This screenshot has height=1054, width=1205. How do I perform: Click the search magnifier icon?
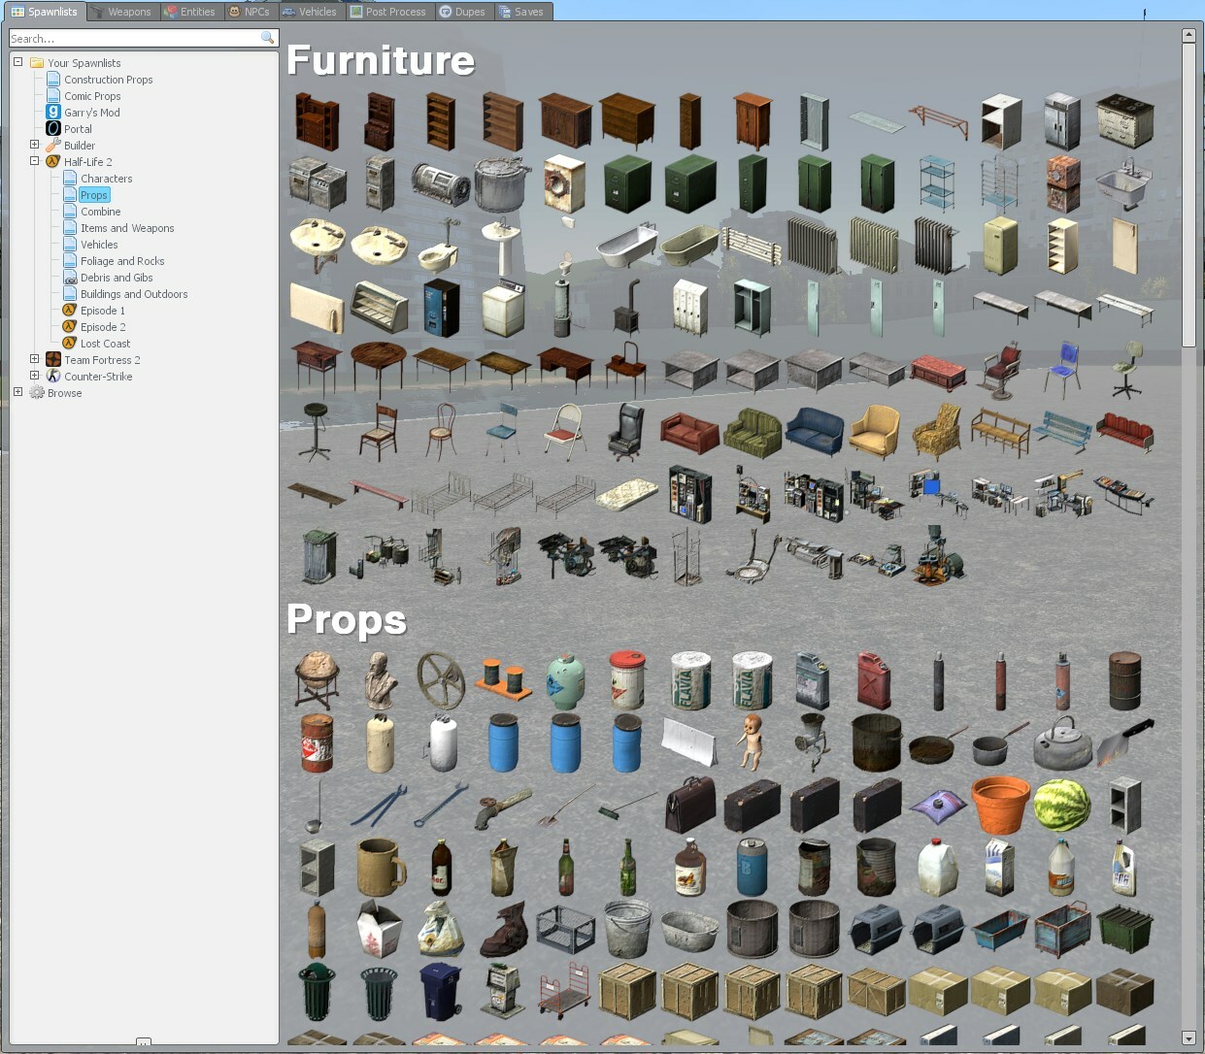(x=268, y=38)
